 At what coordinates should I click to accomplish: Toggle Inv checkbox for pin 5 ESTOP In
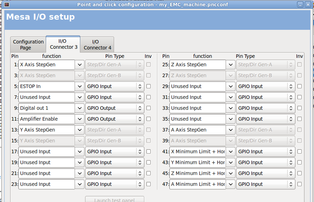[149, 86]
